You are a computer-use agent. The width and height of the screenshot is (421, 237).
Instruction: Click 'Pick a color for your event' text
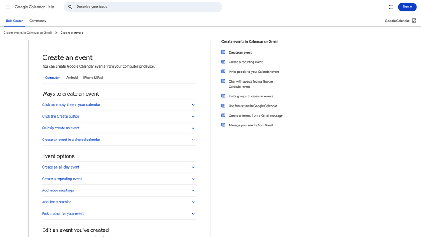[x=63, y=214]
